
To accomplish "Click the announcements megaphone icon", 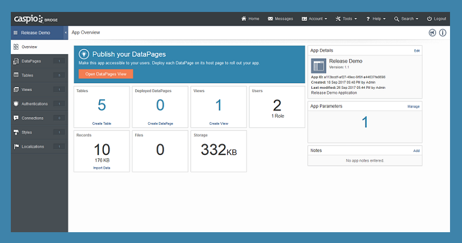I will 432,32.
